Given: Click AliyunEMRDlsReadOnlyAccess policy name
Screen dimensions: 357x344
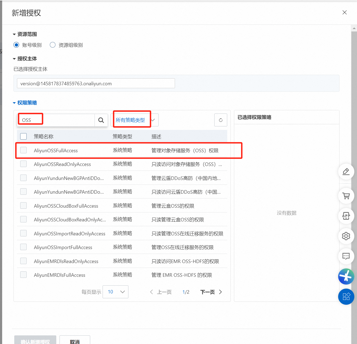Looking at the screenshot, I should click(x=66, y=261).
